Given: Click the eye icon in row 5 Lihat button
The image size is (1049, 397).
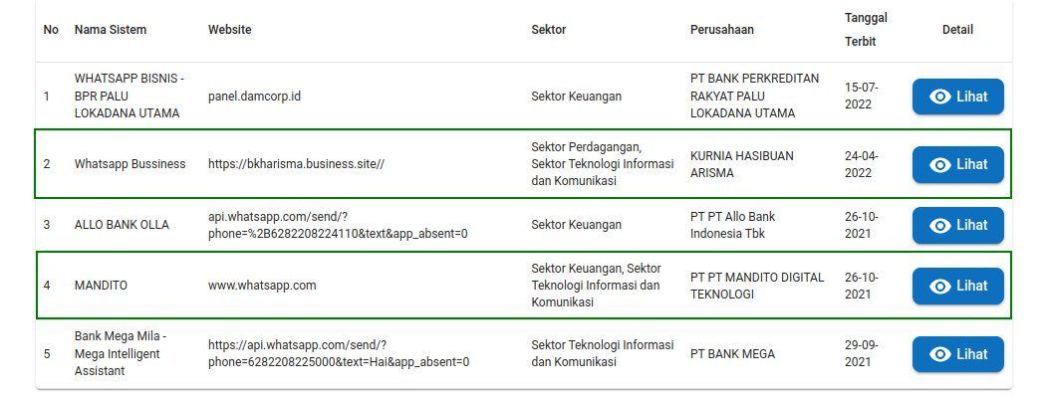Looking at the screenshot, I should pyautogui.click(x=940, y=354).
